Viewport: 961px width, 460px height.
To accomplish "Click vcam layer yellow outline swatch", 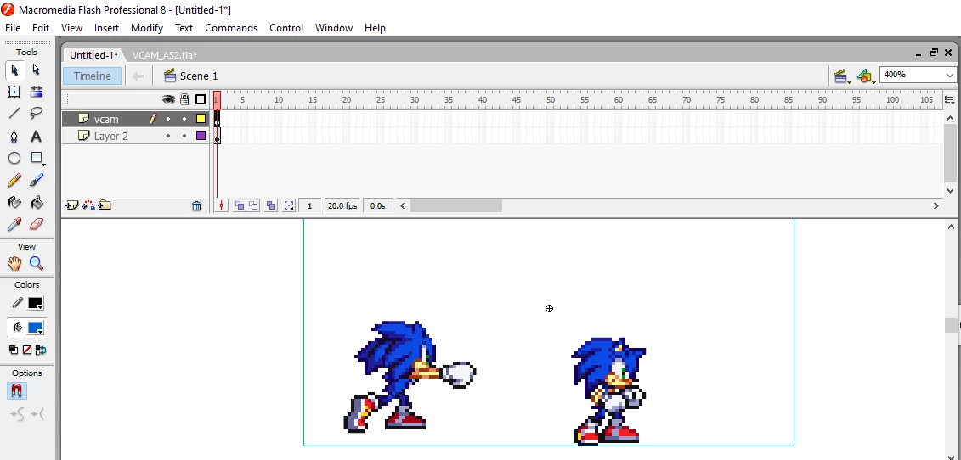I will [201, 119].
